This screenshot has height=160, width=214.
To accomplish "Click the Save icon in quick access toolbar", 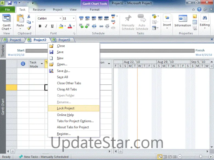I will 10,3.
